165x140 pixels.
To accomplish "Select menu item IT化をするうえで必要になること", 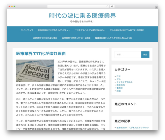I will click(x=90, y=30).
